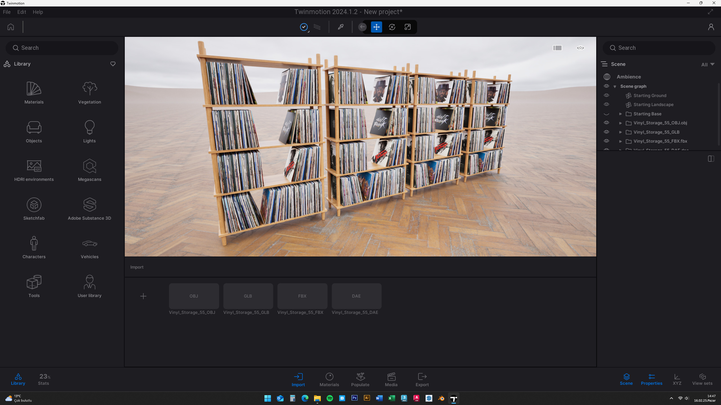
Task: Toggle the Library panel button
Action: [x=18, y=379]
